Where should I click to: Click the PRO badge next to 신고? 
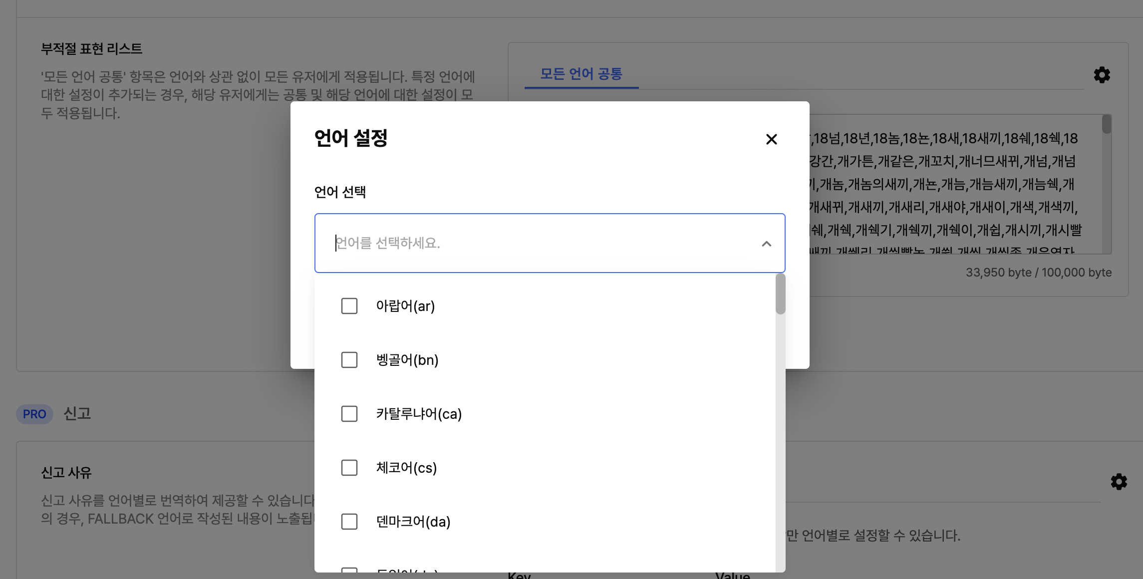coord(34,414)
